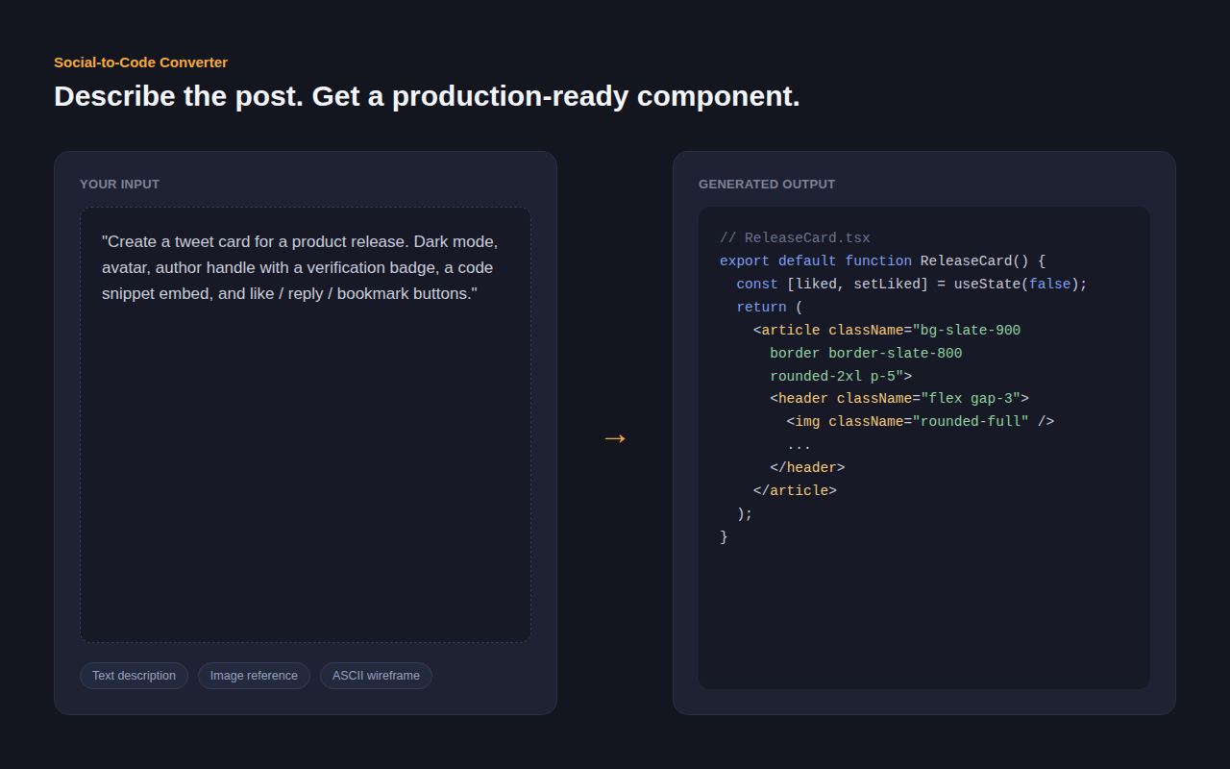Screen dimensions: 1230x769
Task: Click the // ReleaseCard.tsx comment line
Action: pos(795,238)
